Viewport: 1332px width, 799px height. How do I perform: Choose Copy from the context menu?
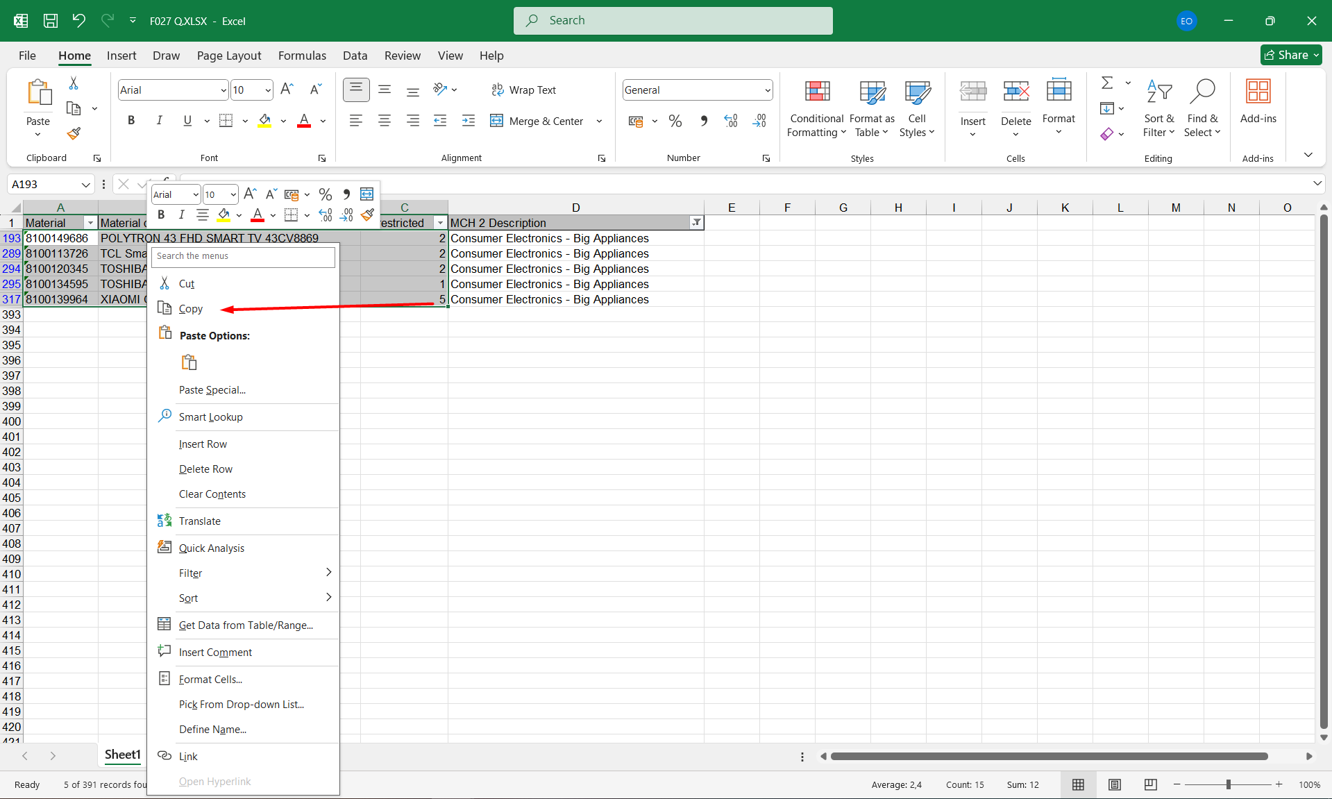tap(191, 309)
